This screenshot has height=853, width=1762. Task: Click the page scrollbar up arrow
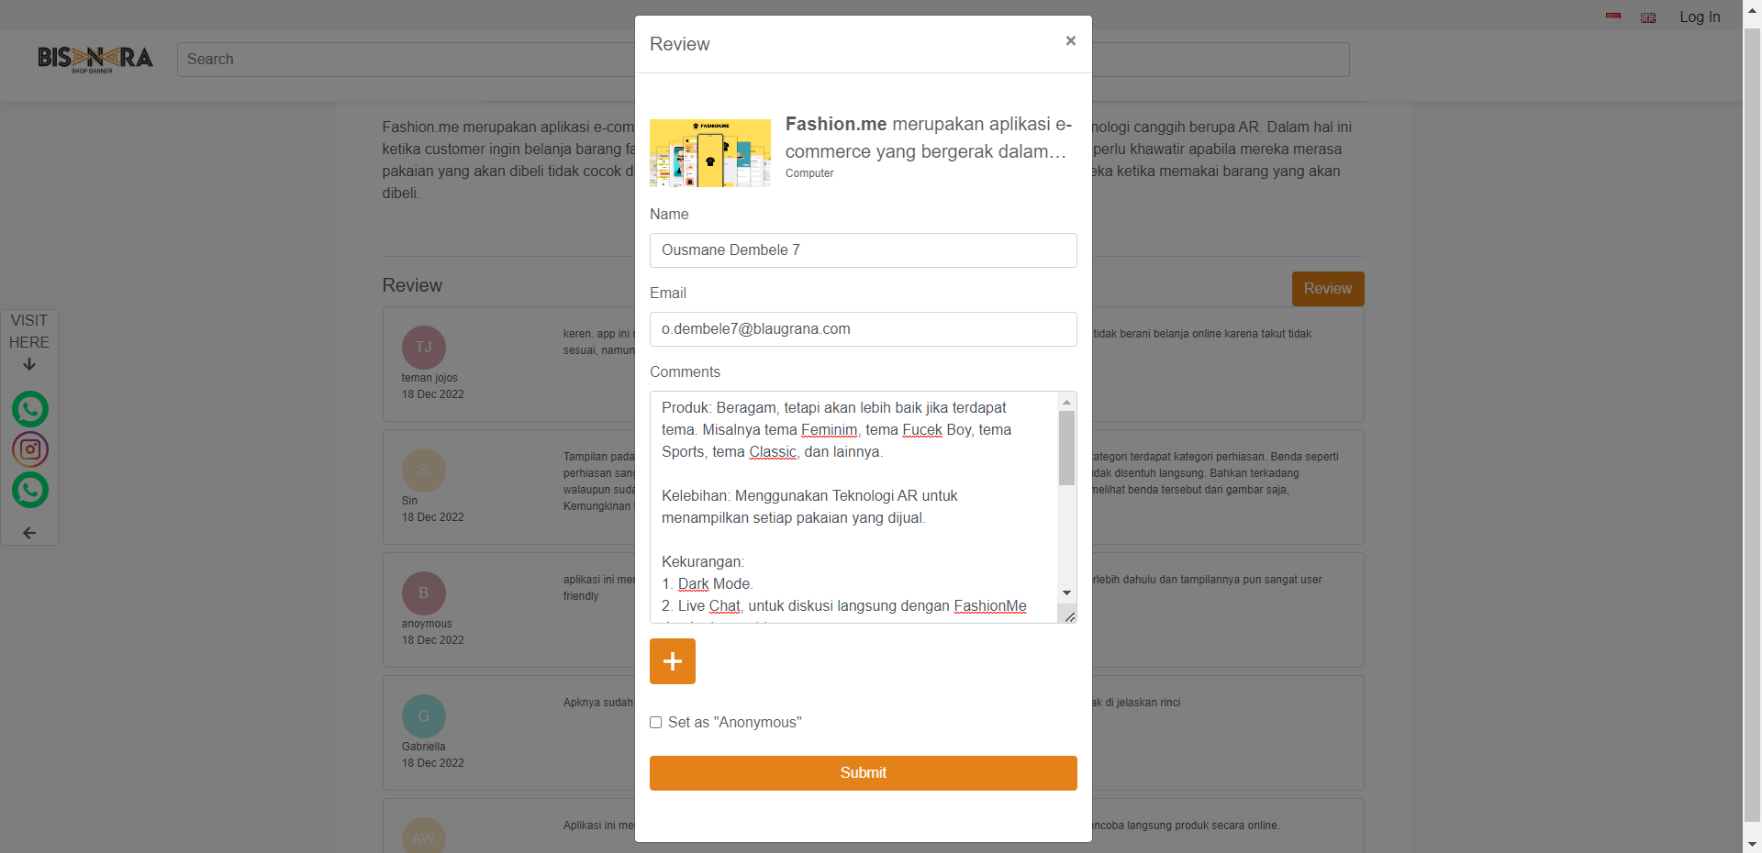coord(1752,8)
